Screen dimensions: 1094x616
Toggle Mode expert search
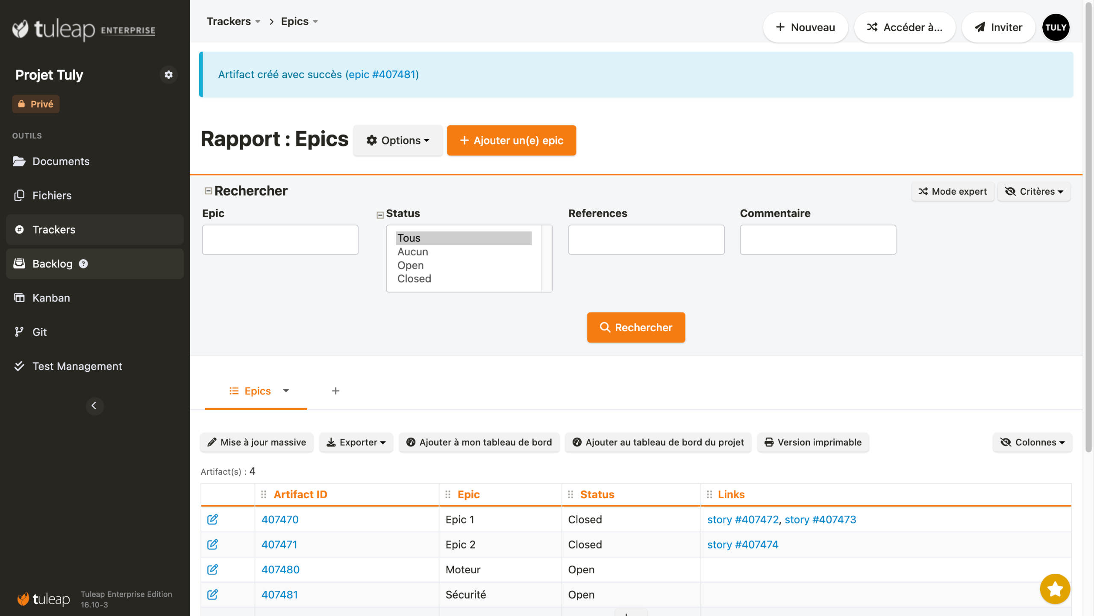pos(953,191)
